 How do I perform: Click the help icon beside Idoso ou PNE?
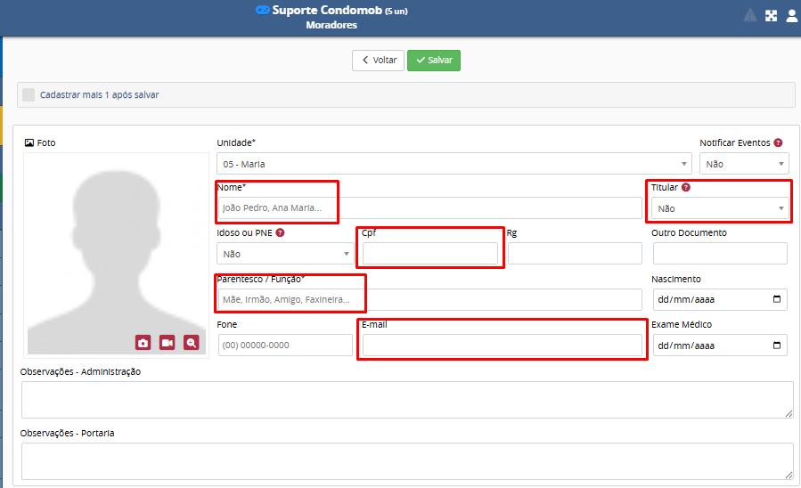tap(280, 233)
